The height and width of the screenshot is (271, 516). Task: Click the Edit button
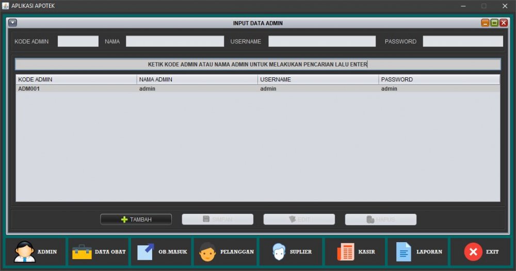[299, 219]
